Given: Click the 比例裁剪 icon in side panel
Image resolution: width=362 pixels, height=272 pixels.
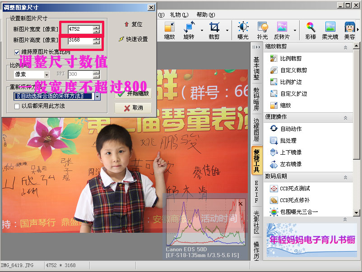Looking at the screenshot, I should [274, 58].
